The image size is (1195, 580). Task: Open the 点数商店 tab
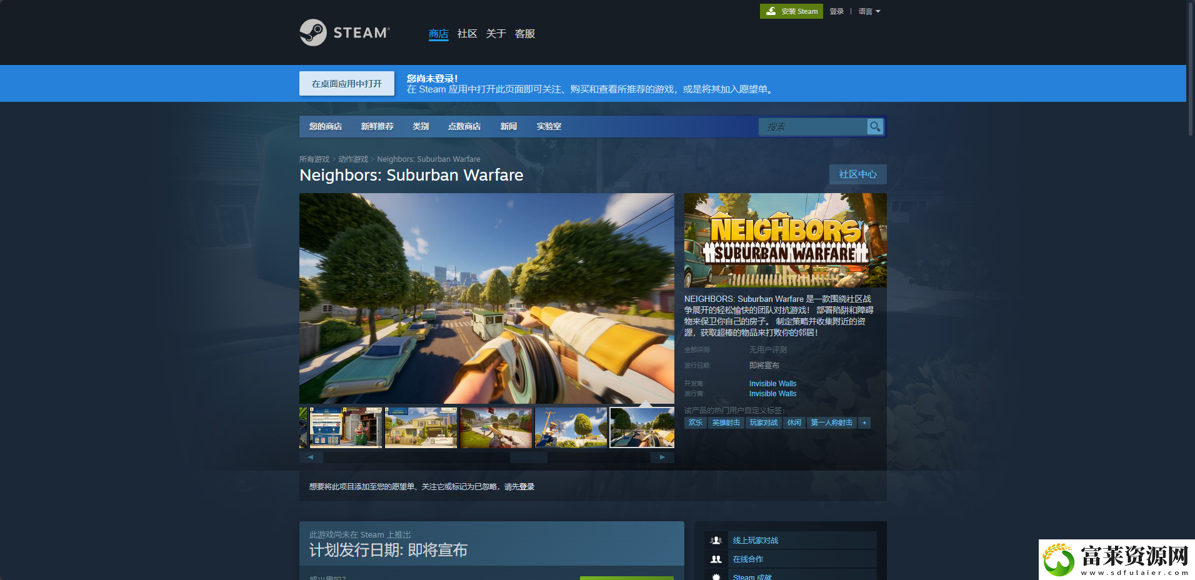pos(464,126)
